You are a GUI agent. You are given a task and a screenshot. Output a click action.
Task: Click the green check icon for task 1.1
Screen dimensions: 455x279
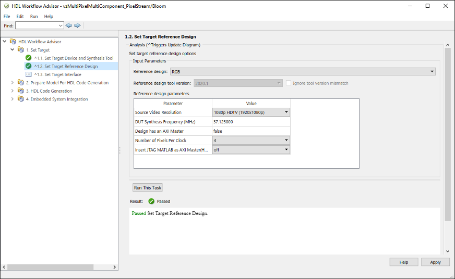(29, 58)
